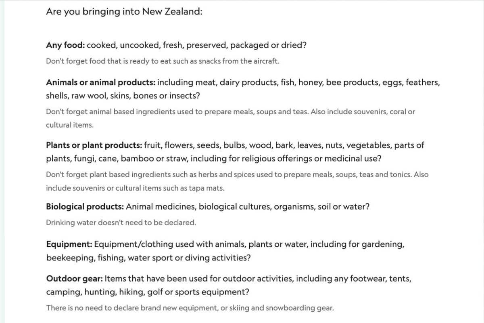Click "cooked, uncooked, fresh, preserved" food description
The width and height of the screenshot is (484, 323).
pos(196,45)
